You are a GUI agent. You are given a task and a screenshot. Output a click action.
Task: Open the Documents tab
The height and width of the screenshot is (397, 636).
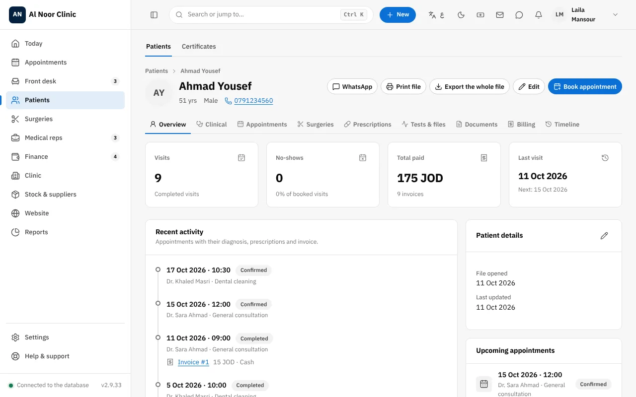tap(477, 125)
